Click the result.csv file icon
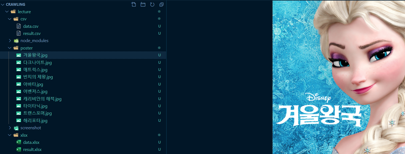405x154 pixels. [x=19, y=33]
